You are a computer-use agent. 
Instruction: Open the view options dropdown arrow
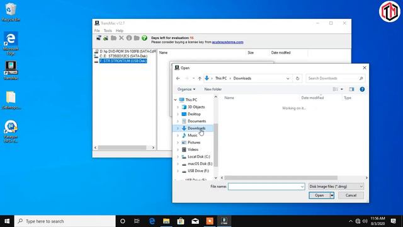341,90
